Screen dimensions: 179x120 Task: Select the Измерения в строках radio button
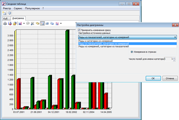tap(132, 52)
